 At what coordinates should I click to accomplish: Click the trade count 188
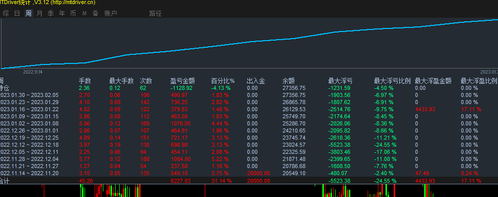point(145,159)
